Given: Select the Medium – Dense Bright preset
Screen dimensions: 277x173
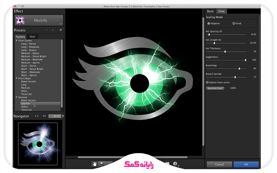Looking at the screenshot, I should (34, 56).
